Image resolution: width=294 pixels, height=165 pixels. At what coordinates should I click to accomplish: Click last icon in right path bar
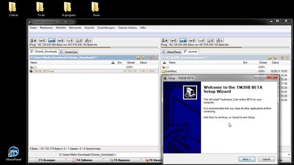287,58
